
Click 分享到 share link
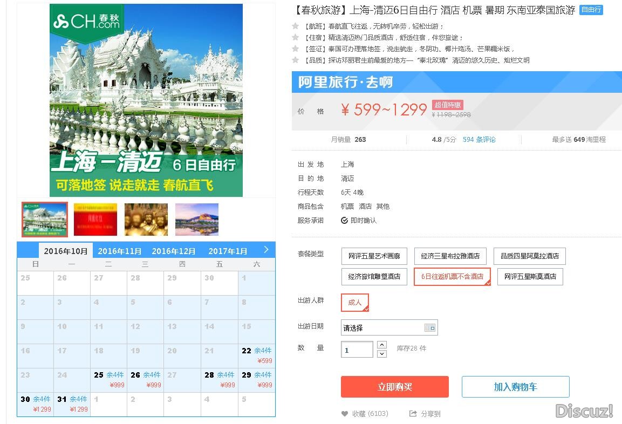(430, 414)
